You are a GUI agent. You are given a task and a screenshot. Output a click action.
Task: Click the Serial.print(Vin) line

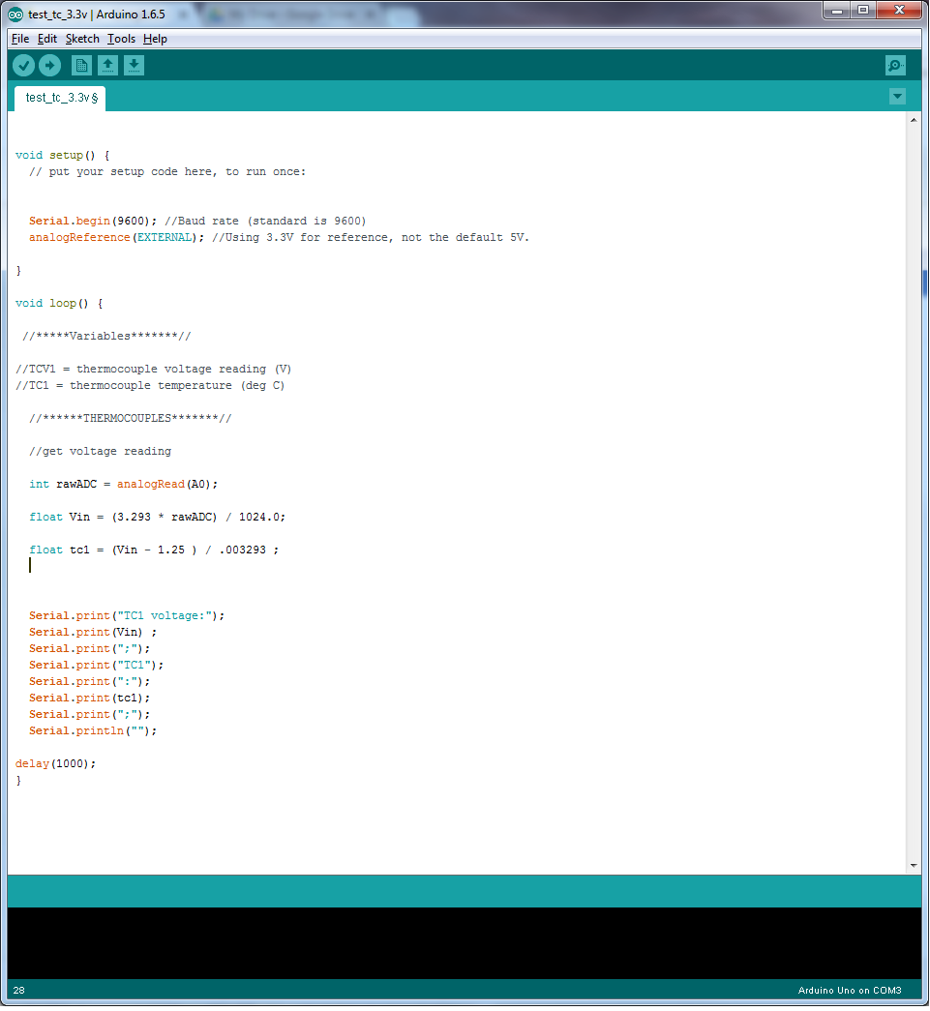tap(93, 633)
